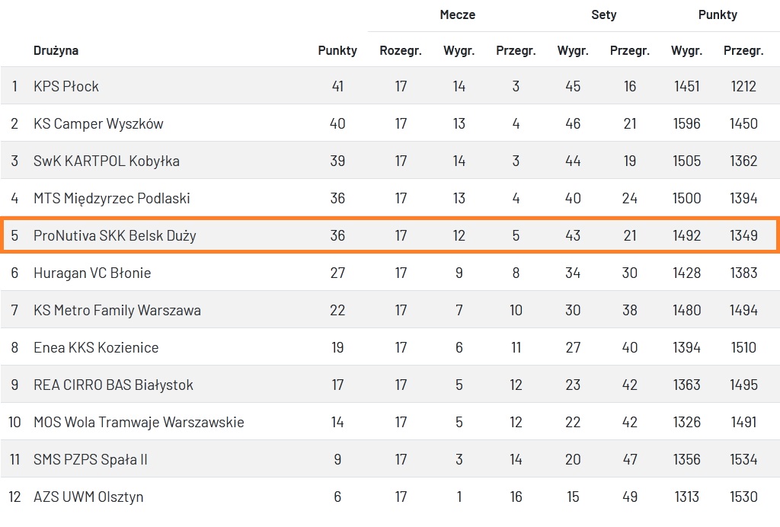Click KS Camper Wyszków team name
Screen dimensions: 780x527
click(98, 123)
